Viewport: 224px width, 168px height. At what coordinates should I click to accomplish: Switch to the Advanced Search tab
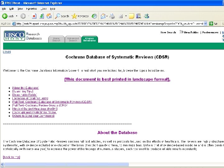73,39
